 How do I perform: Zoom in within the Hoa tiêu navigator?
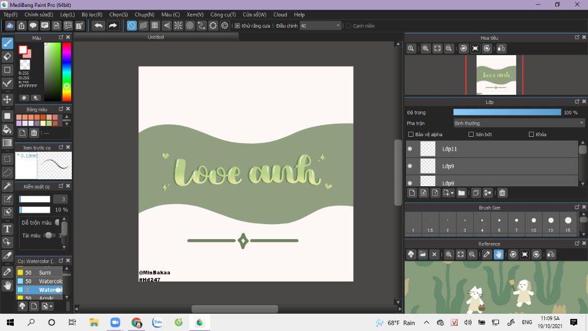pyautogui.click(x=425, y=48)
